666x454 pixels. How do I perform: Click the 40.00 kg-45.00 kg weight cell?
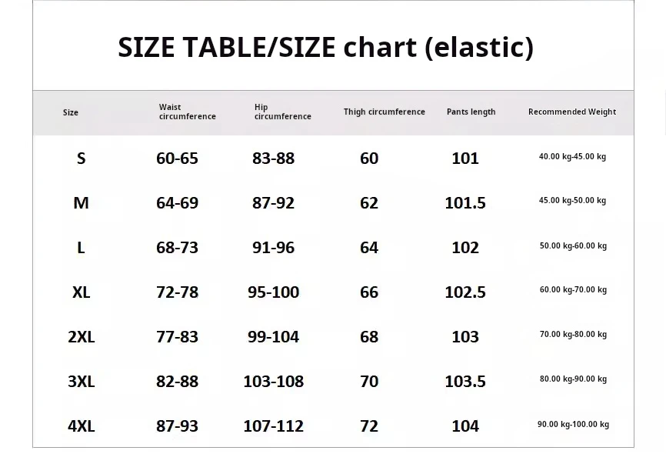(x=572, y=157)
